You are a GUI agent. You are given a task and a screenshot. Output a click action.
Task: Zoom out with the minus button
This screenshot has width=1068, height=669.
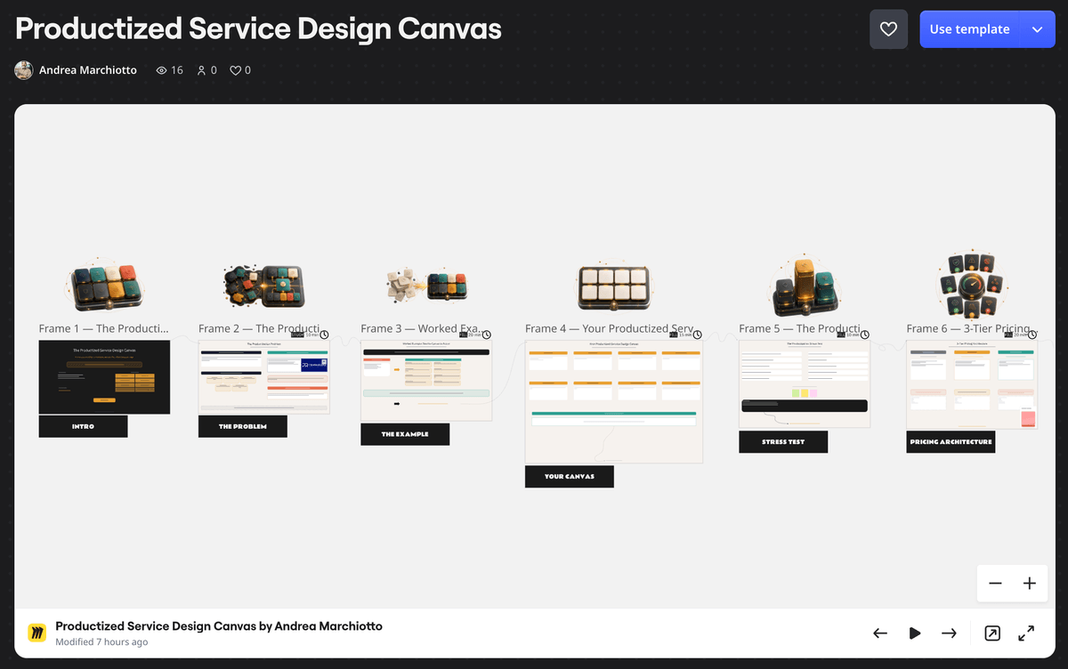click(995, 584)
